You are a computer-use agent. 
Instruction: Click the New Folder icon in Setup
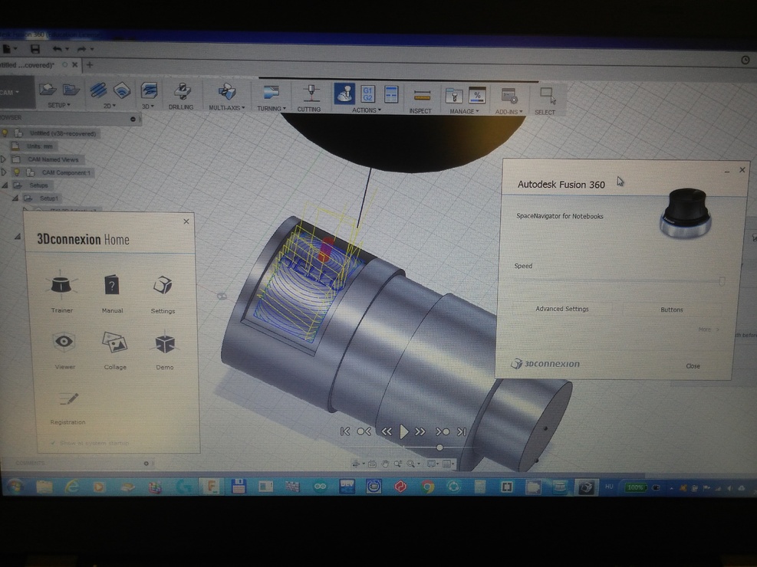tap(71, 90)
